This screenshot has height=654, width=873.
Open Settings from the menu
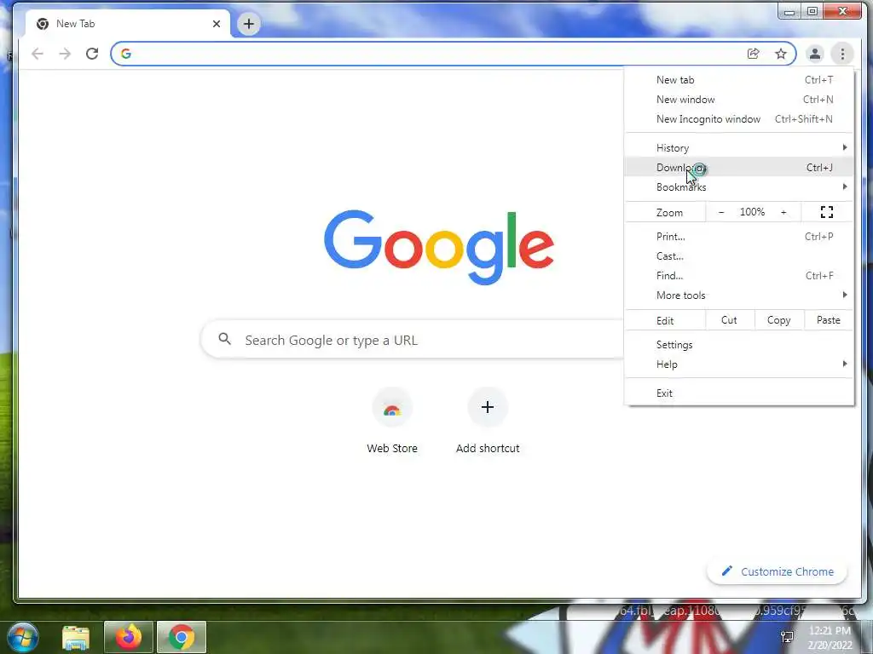click(x=739, y=345)
